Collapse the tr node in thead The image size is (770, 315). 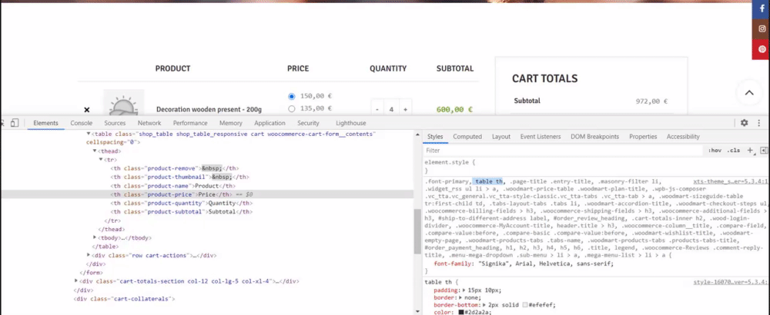101,160
